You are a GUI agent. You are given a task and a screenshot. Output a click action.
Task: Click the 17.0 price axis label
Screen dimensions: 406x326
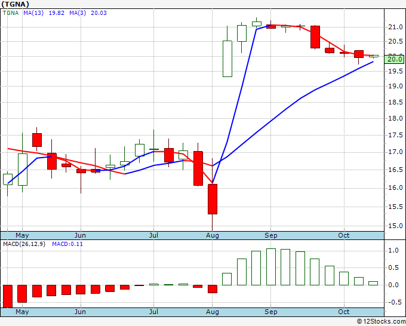pyautogui.click(x=395, y=152)
